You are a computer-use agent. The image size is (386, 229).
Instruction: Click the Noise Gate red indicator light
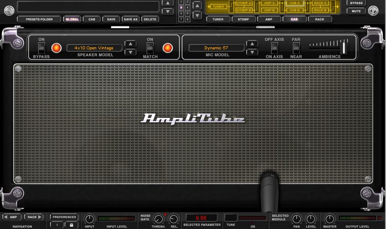coord(165,214)
